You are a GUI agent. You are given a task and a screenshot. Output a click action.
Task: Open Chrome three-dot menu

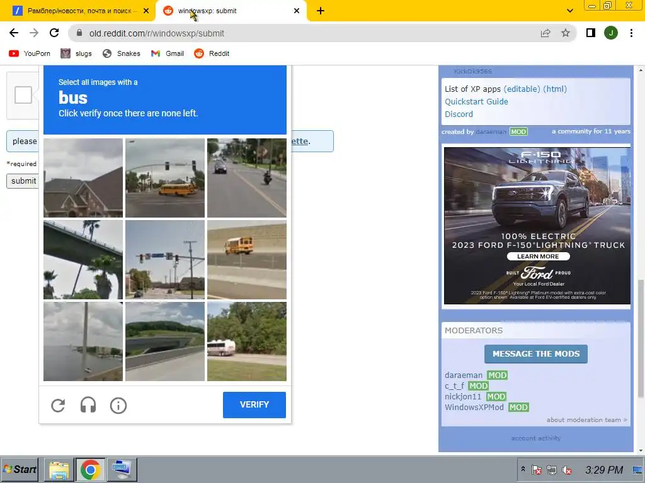coord(631,33)
